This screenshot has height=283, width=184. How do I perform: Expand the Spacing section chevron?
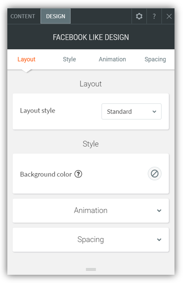pyautogui.click(x=159, y=240)
